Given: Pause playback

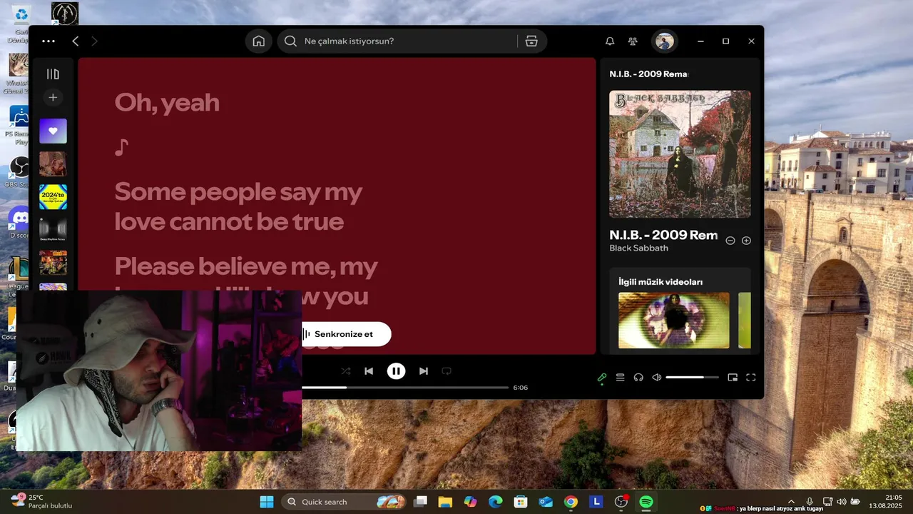Looking at the screenshot, I should [396, 371].
